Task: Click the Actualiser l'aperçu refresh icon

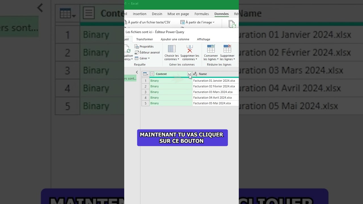Action: click(127, 49)
